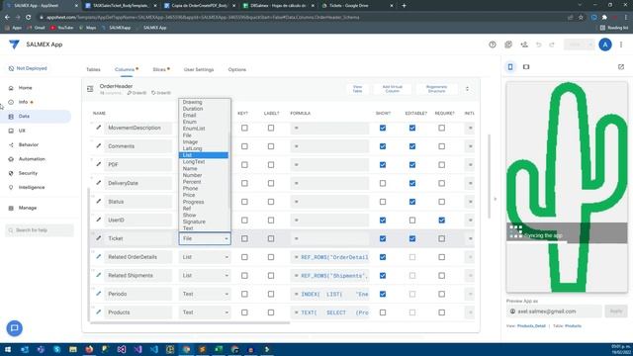Click the Add Virtual Column button

click(392, 89)
